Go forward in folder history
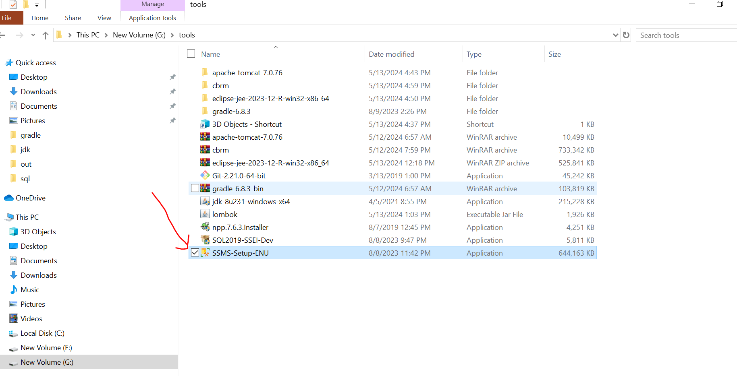 [19, 35]
